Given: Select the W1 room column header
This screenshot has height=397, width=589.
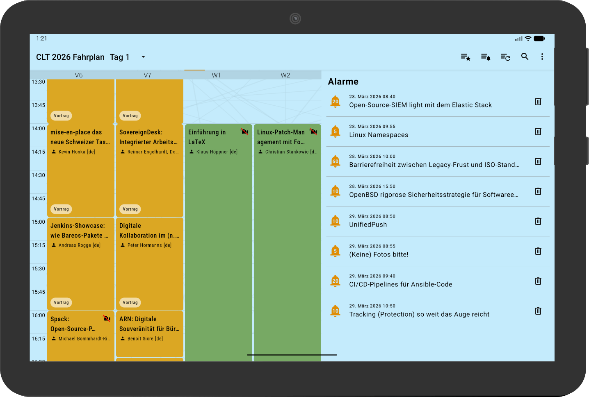Looking at the screenshot, I should (216, 75).
